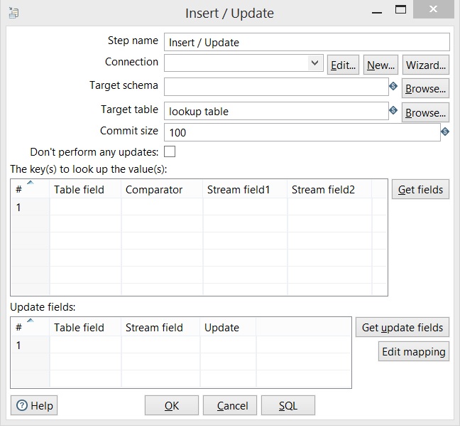Click the Help question mark button
This screenshot has height=428, width=460.
click(34, 406)
